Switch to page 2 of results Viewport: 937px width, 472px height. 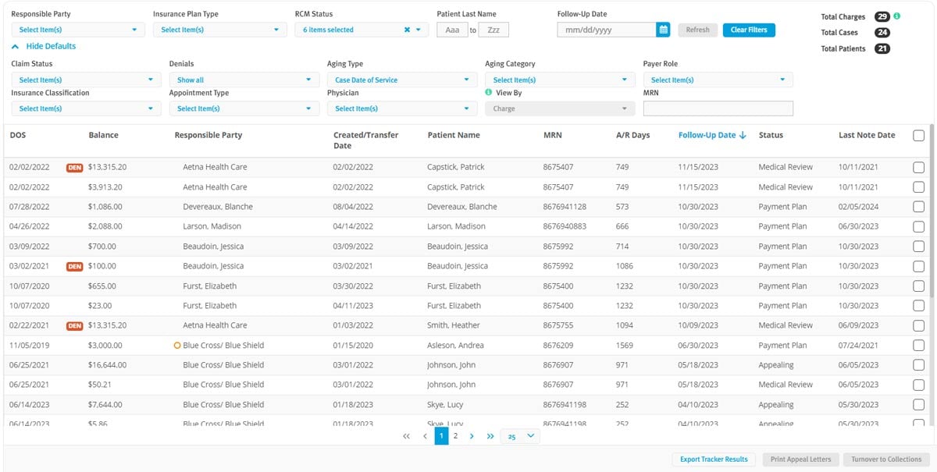point(455,436)
